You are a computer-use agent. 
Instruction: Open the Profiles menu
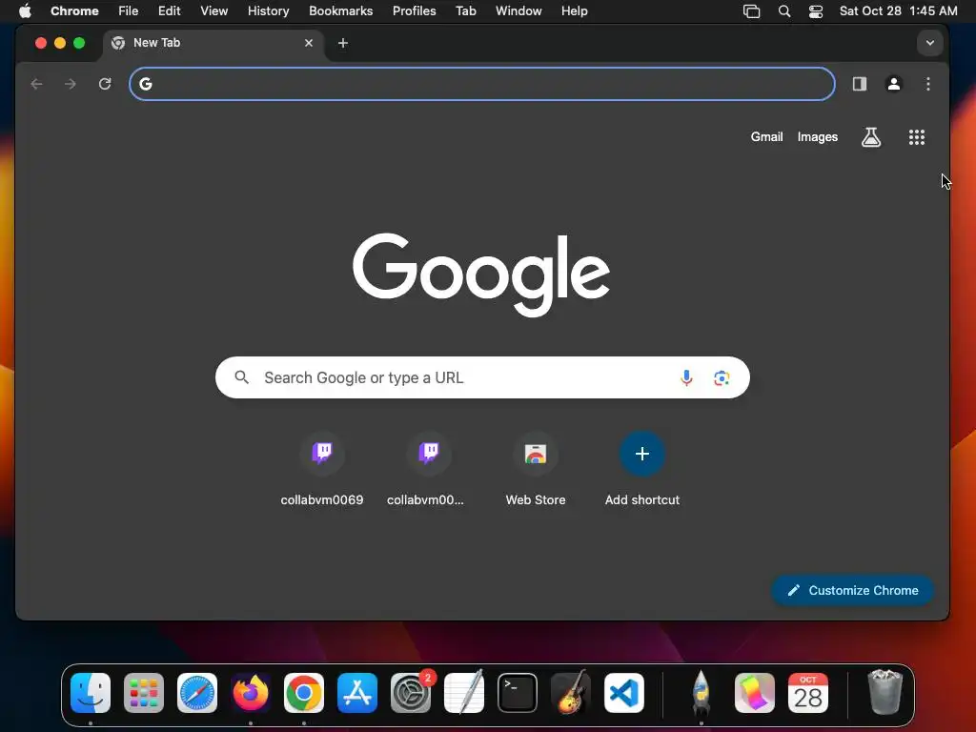[x=414, y=11]
